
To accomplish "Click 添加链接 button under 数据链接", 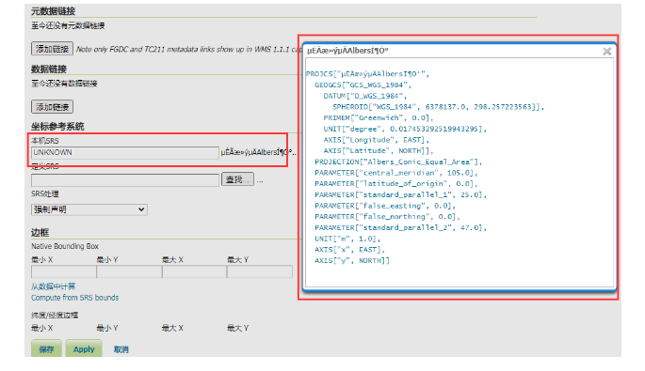I will (52, 107).
